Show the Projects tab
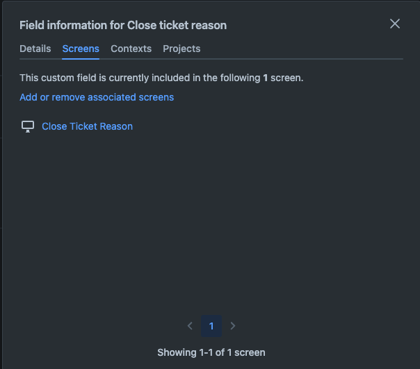The height and width of the screenshot is (369, 420). pos(181,49)
